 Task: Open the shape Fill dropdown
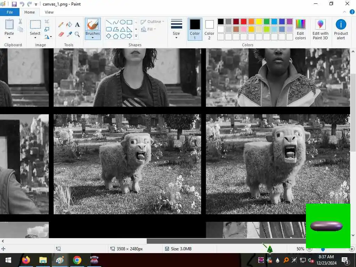tap(148, 29)
